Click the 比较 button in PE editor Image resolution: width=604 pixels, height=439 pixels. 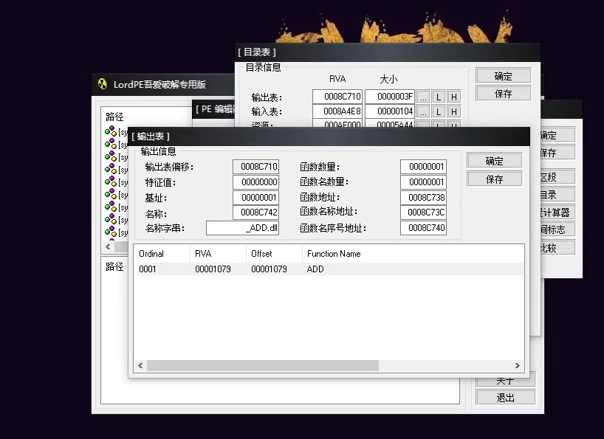pyautogui.click(x=557, y=247)
